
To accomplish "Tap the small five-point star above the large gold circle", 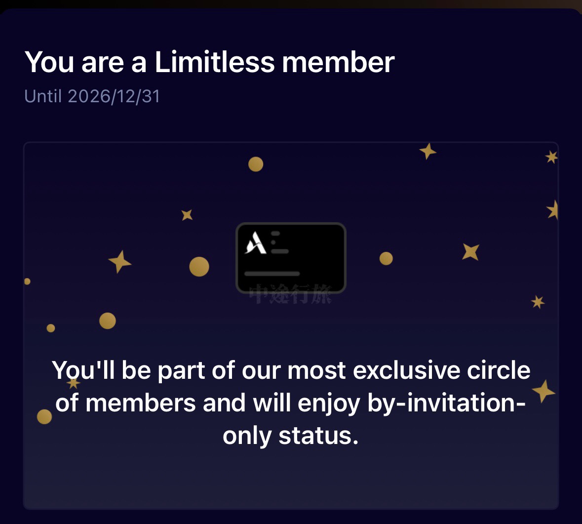I will click(x=187, y=215).
